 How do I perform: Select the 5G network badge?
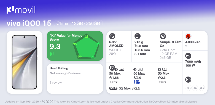(189, 88)
